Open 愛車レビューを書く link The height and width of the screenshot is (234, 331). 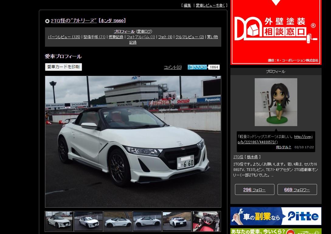tap(210, 5)
